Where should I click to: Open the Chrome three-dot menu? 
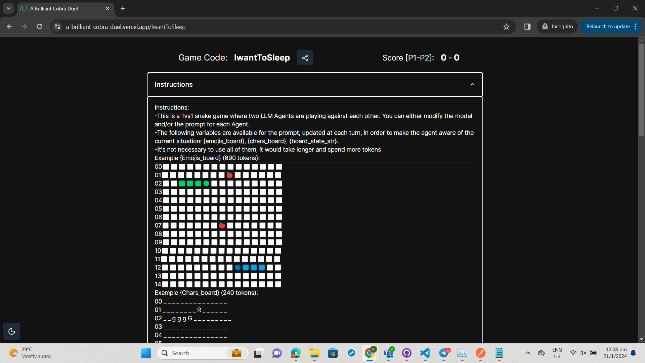(x=635, y=27)
